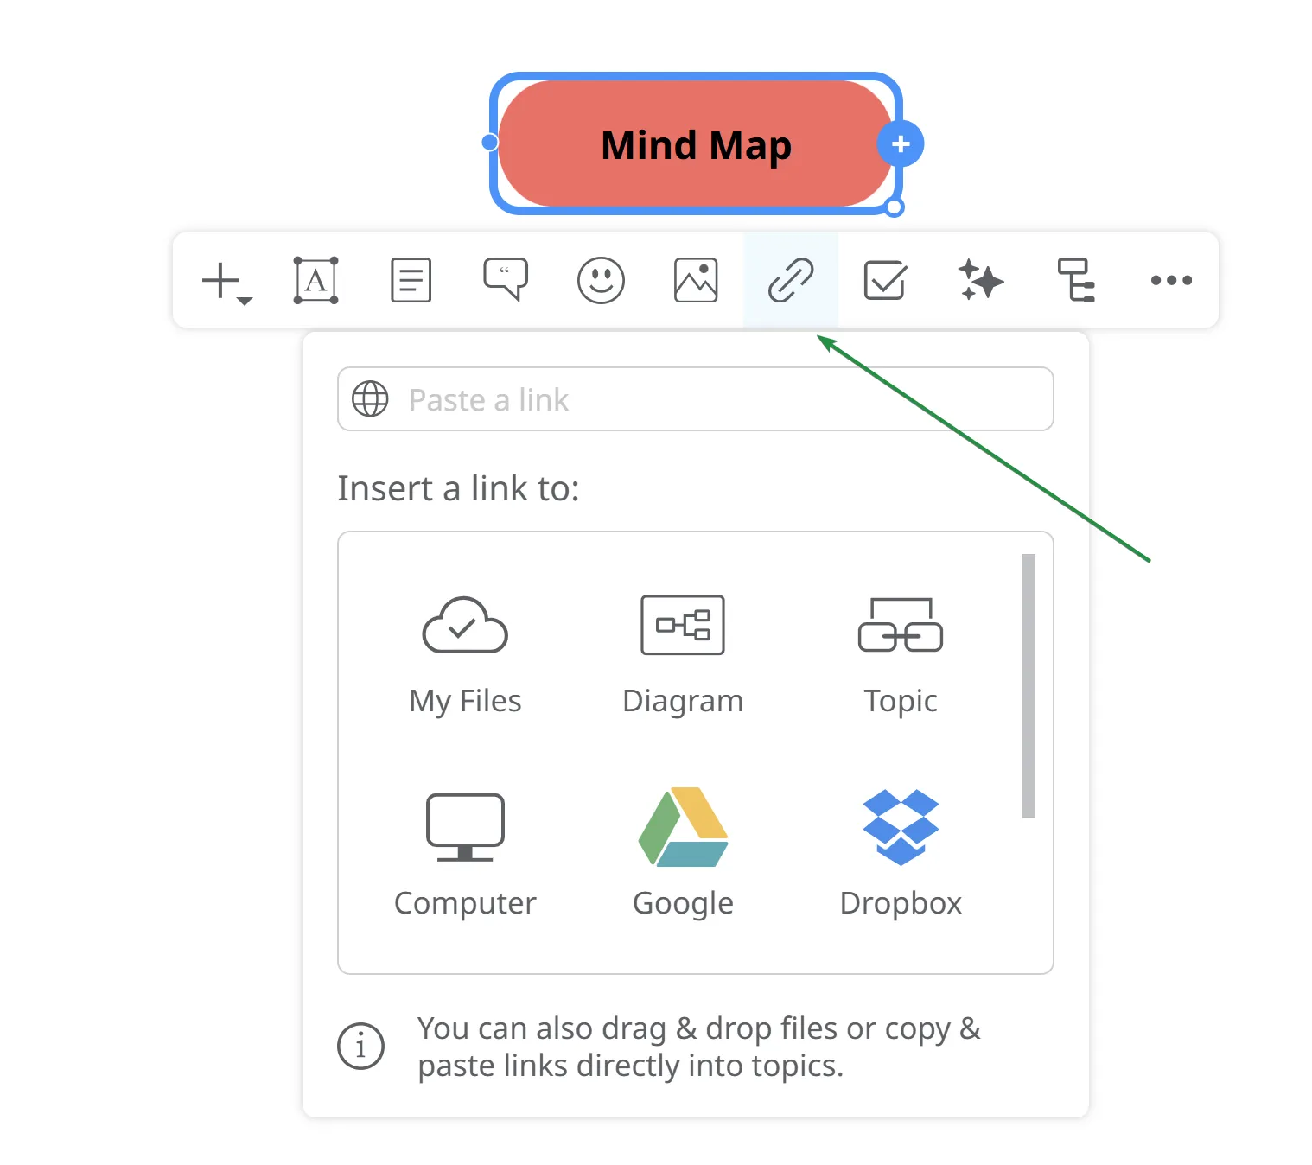
Task: Expand the more options ellipsis menu
Action: (1171, 280)
